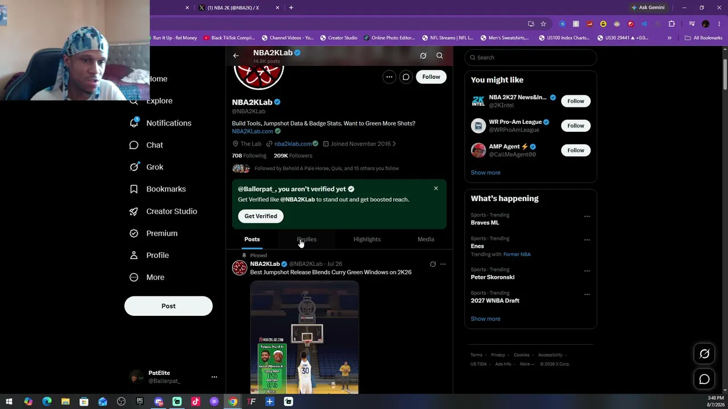Open Microsoft Edge from the taskbar
728x409 pixels.
(x=47, y=402)
